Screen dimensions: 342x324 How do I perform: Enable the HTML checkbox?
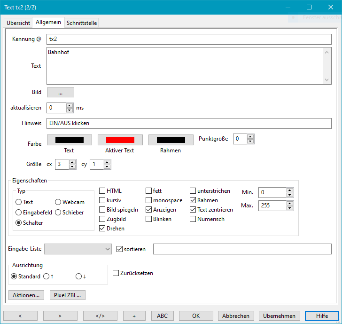[x=102, y=191]
